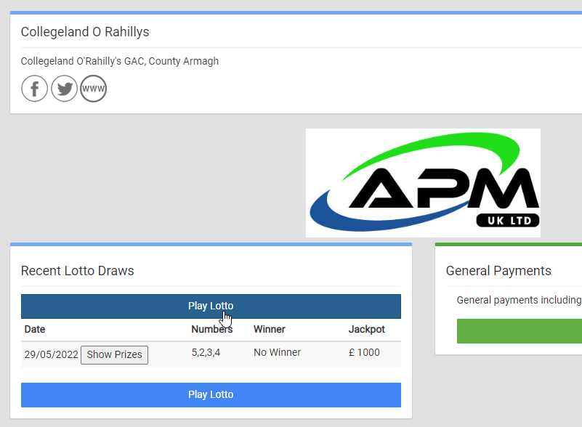
Task: Open the club's Facebook page icon
Action: [34, 89]
